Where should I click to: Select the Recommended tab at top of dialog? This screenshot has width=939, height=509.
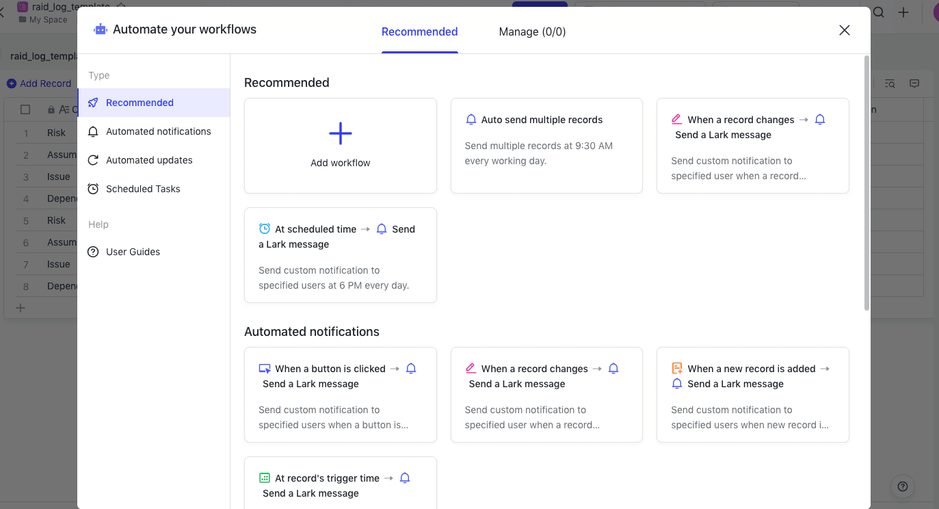tap(419, 31)
